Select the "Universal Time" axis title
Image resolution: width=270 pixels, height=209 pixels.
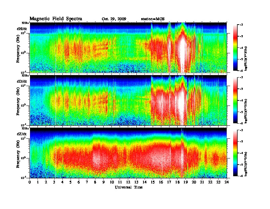click(x=129, y=187)
